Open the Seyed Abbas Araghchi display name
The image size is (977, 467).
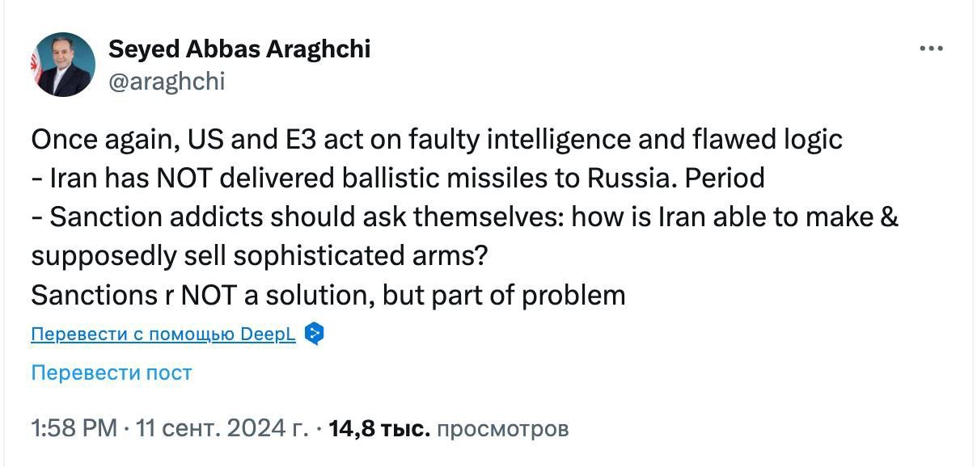pyautogui.click(x=239, y=49)
